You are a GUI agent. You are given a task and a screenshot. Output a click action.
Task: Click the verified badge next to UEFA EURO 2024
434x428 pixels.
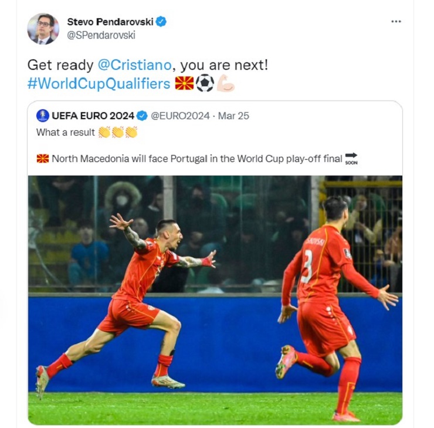tap(143, 116)
